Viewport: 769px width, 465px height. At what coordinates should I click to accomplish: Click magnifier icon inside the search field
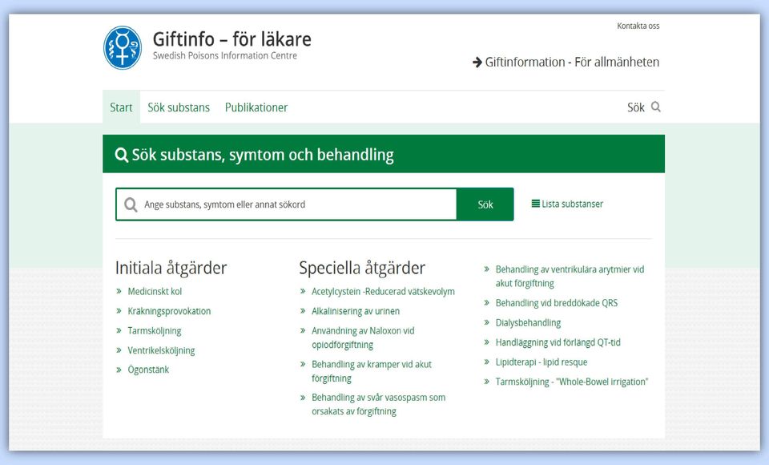point(131,204)
